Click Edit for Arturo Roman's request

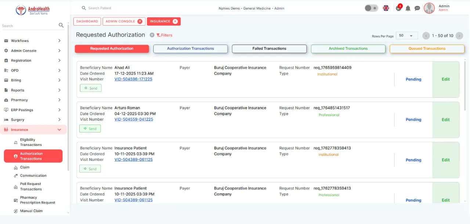[x=446, y=120]
